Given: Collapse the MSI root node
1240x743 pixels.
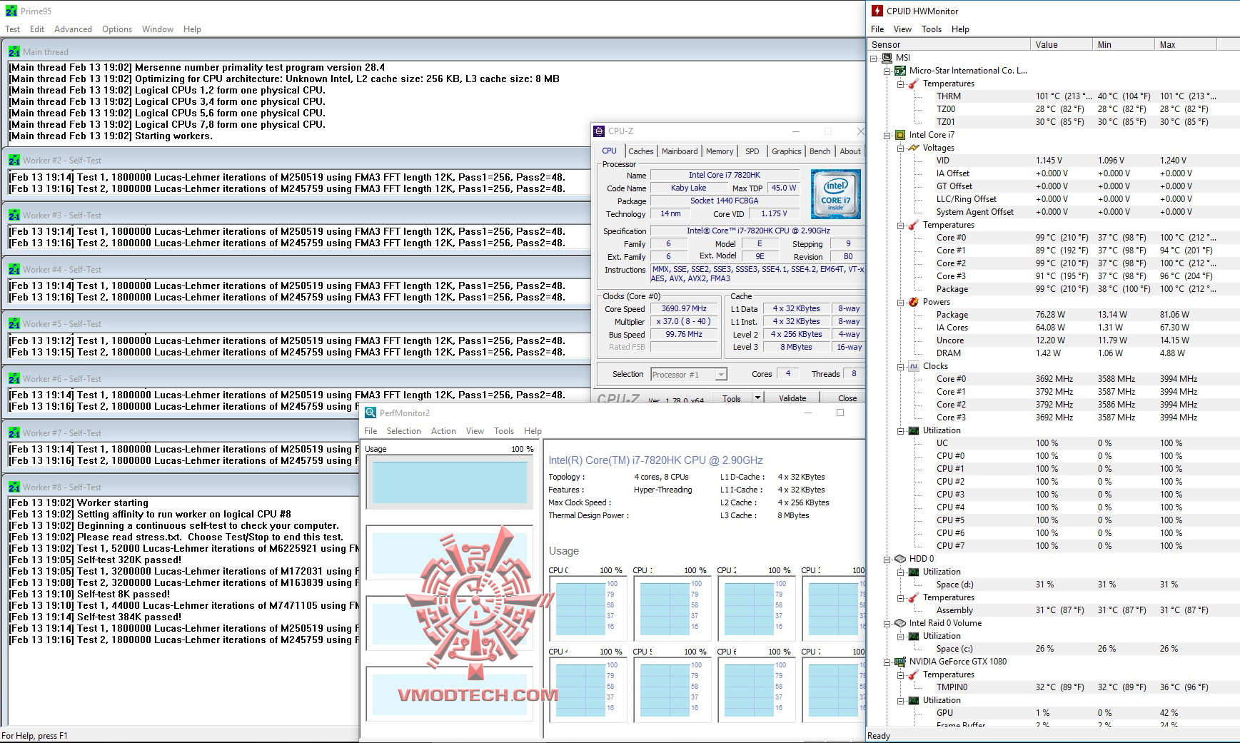Looking at the screenshot, I should pos(874,58).
